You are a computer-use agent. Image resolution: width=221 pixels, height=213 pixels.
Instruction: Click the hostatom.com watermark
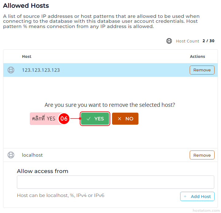[x=206, y=211]
